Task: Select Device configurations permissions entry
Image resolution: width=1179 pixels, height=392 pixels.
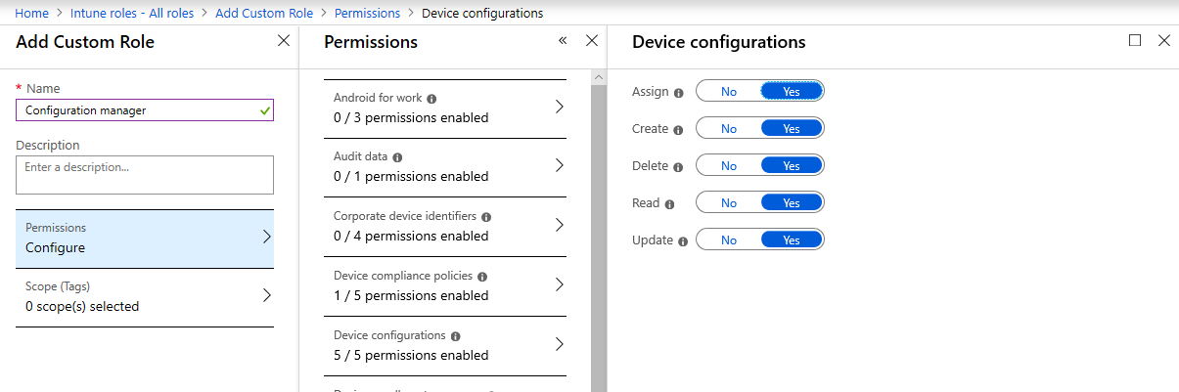Action: [x=444, y=345]
